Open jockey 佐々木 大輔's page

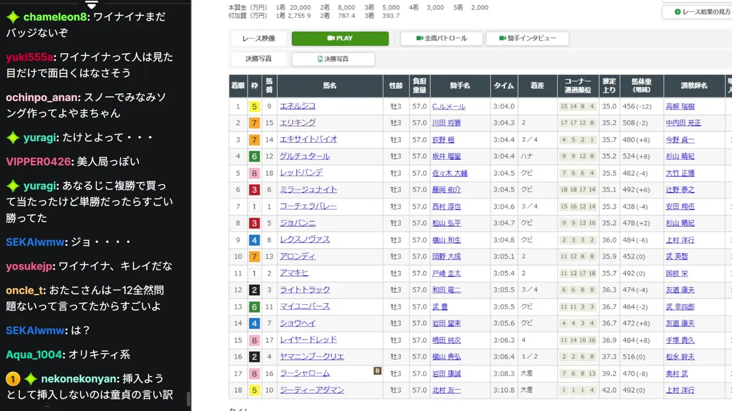tap(450, 173)
